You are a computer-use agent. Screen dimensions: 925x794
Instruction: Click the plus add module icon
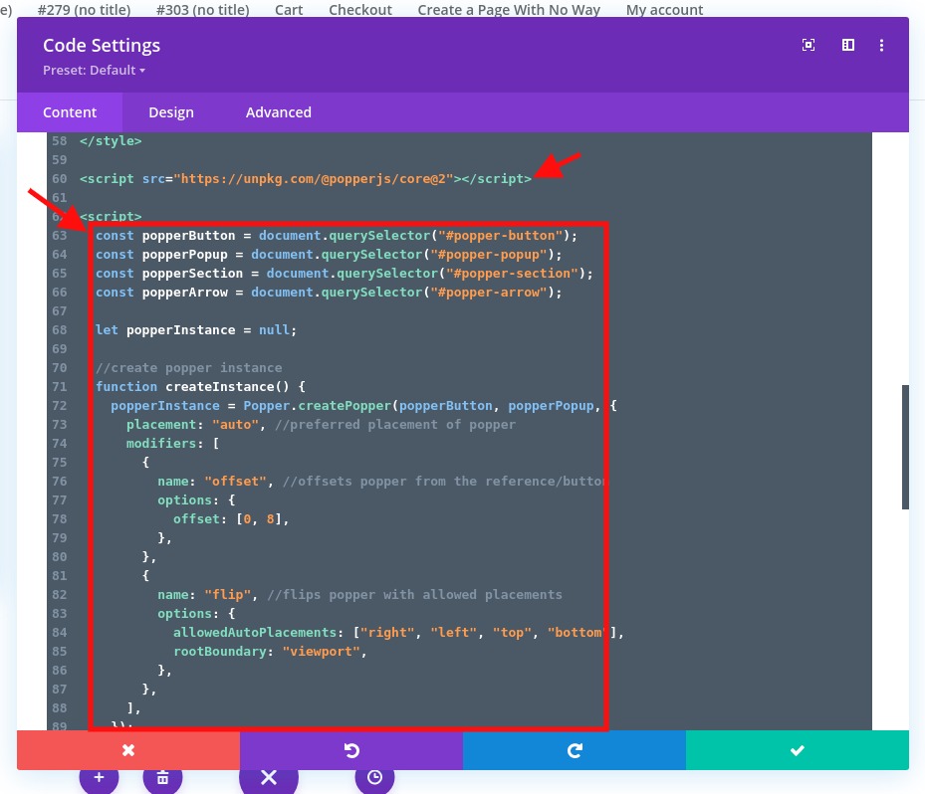pyautogui.click(x=99, y=777)
